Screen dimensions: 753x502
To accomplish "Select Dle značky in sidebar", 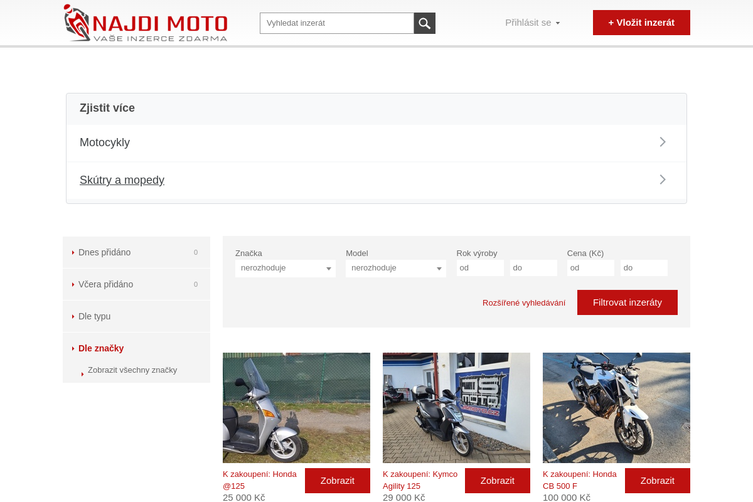I will click(x=101, y=348).
